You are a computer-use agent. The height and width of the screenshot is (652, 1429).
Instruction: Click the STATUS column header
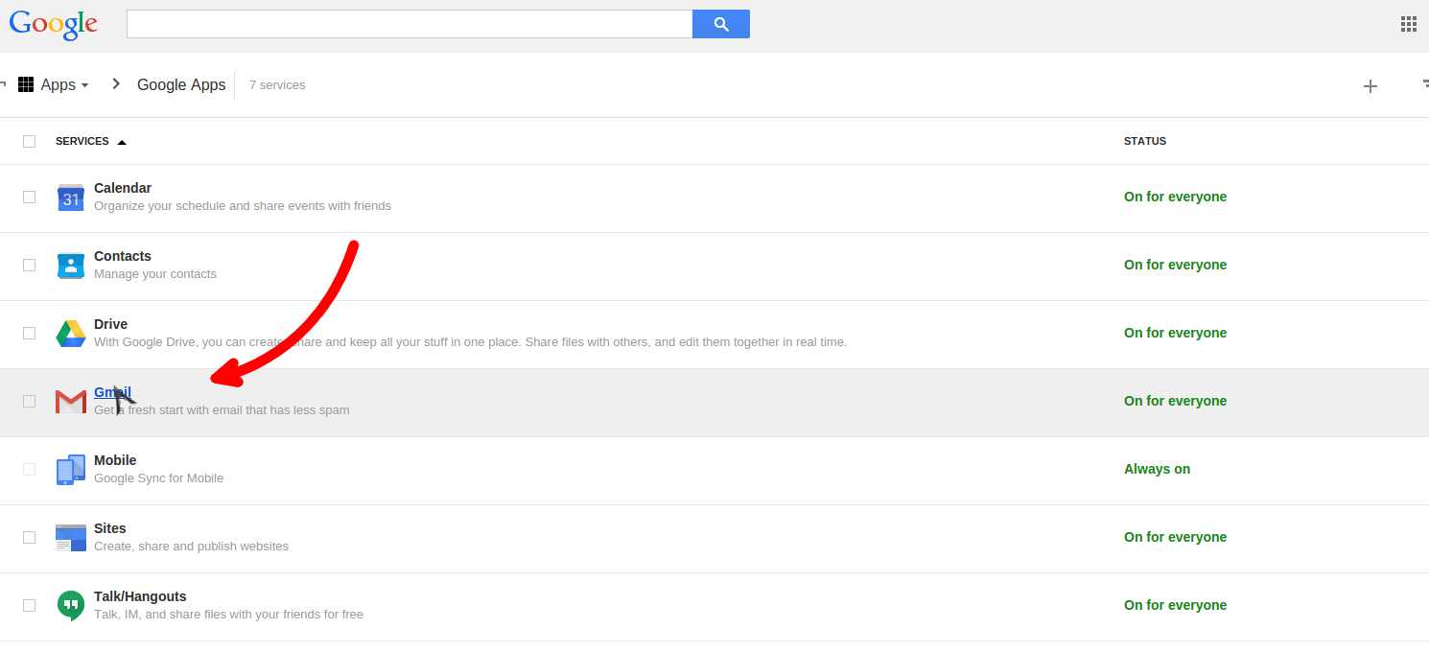click(x=1145, y=141)
